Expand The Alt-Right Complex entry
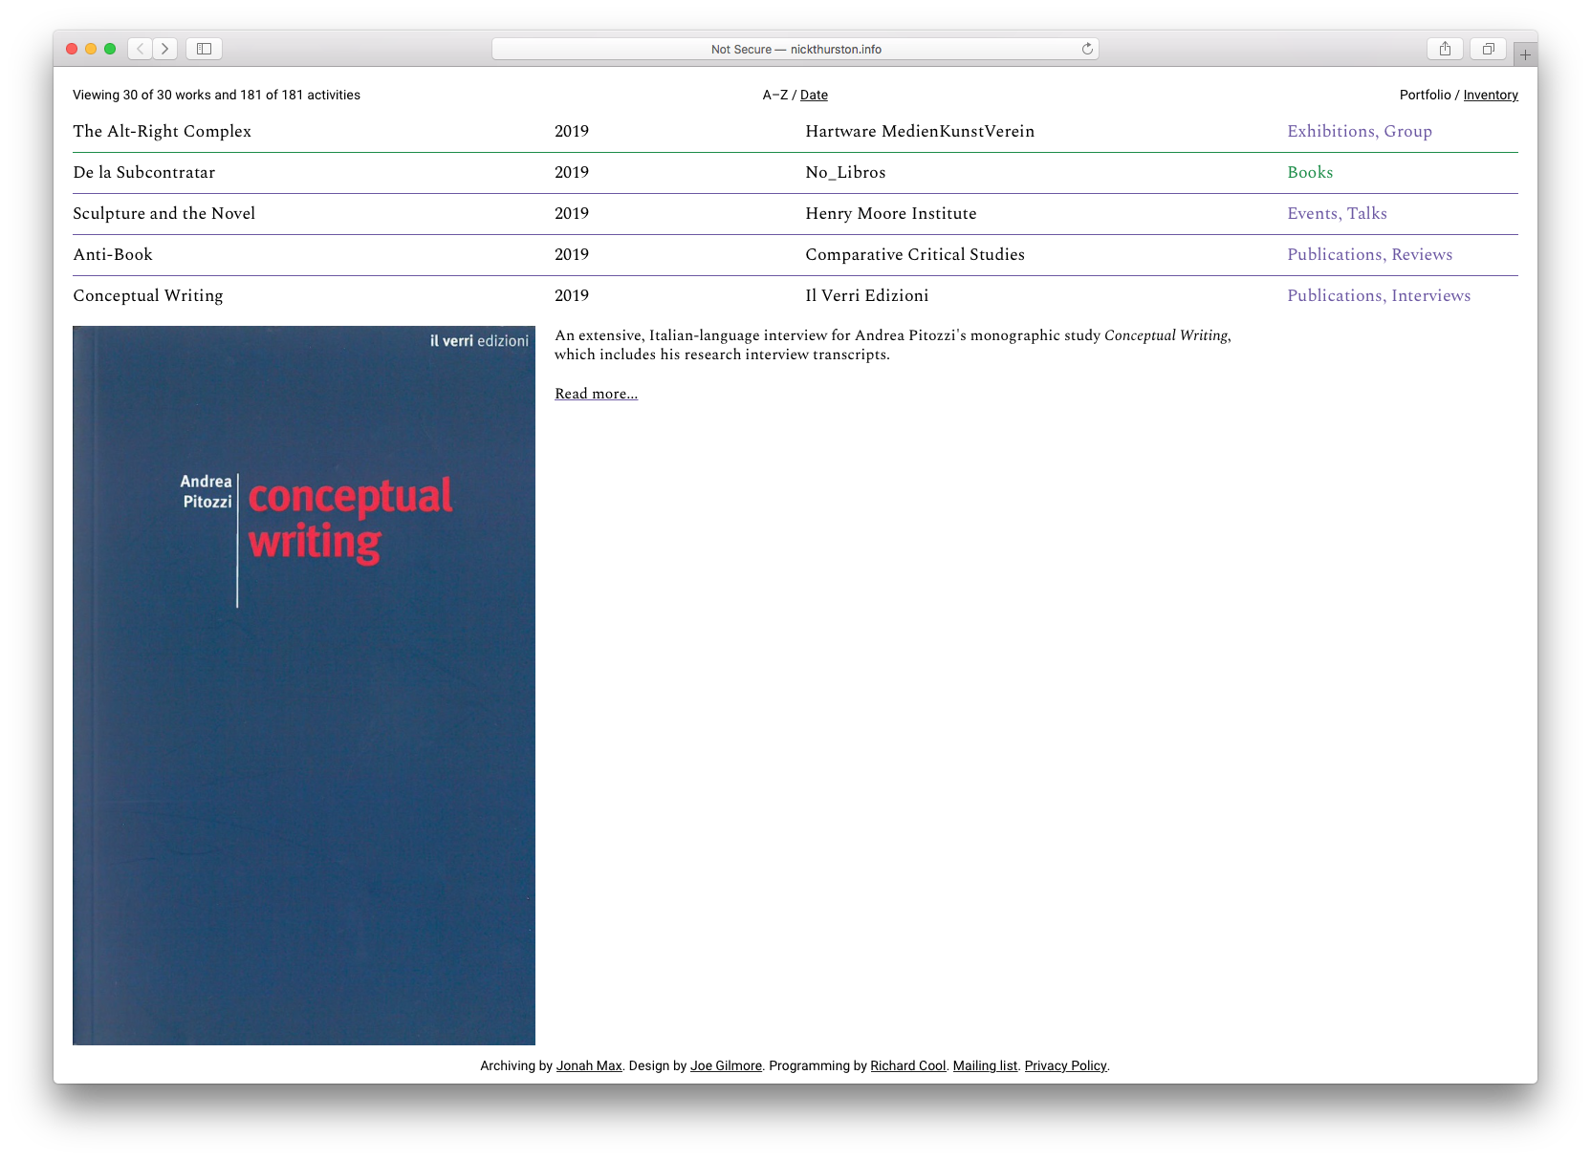This screenshot has height=1160, width=1591. pyautogui.click(x=162, y=131)
